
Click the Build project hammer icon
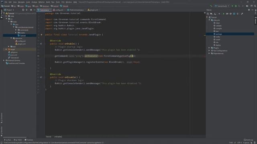(211, 6)
